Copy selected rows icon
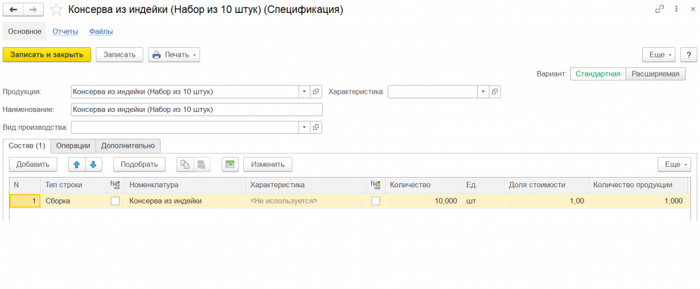This screenshot has height=289, width=700. point(185,164)
